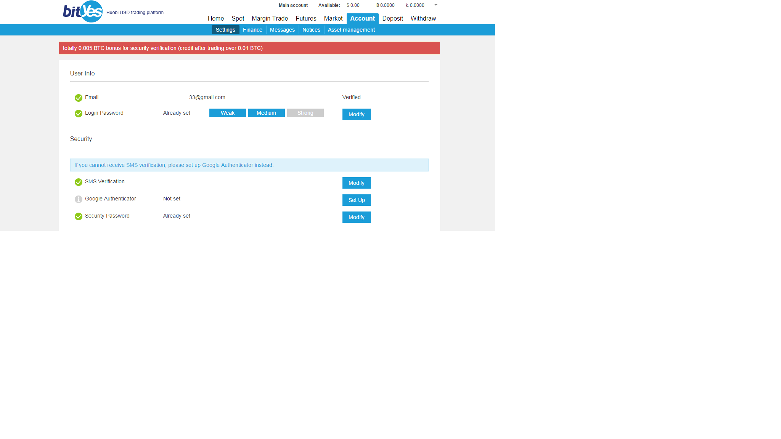
Task: Click the bitYes logo
Action: [83, 11]
